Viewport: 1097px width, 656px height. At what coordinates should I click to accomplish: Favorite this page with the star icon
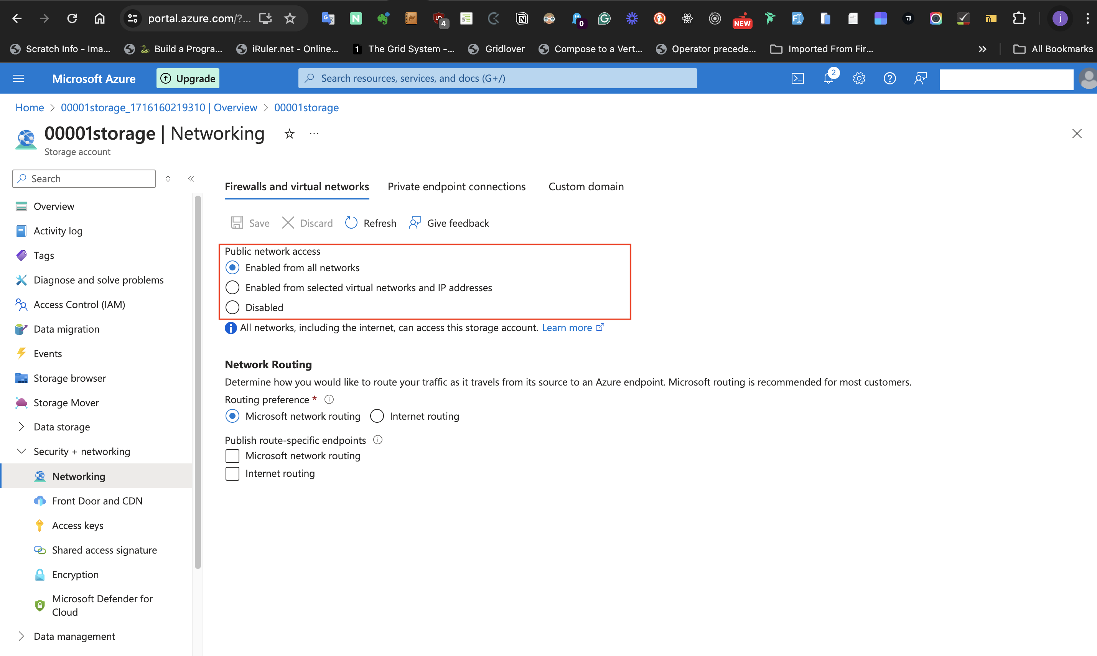pyautogui.click(x=290, y=134)
